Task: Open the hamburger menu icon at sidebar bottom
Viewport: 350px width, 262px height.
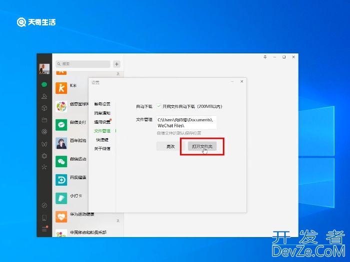Action: (44, 229)
